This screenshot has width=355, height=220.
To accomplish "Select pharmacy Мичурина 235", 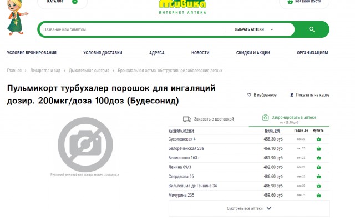I will [181, 195].
